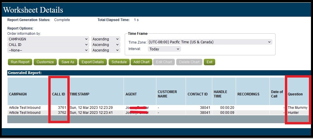
Task: Open the CAMPAIGN order-by dropdown
Action: (x=48, y=39)
